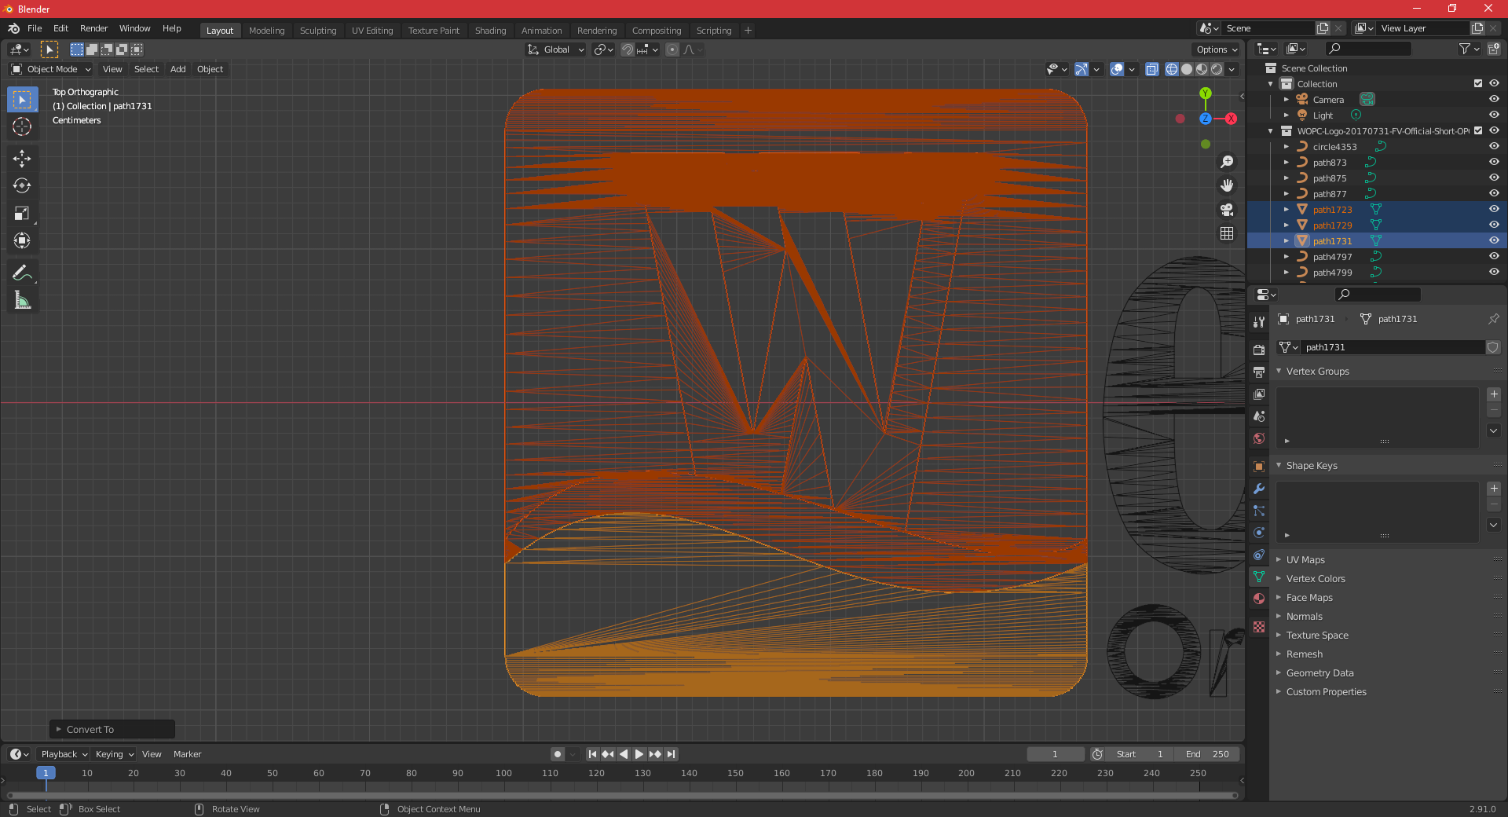Open the View Layer properties tab

[1259, 394]
